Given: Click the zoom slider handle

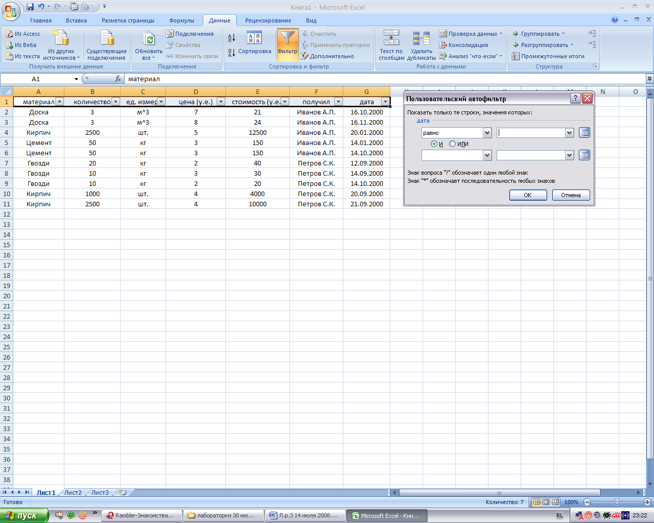Looking at the screenshot, I should pyautogui.click(x=617, y=502).
